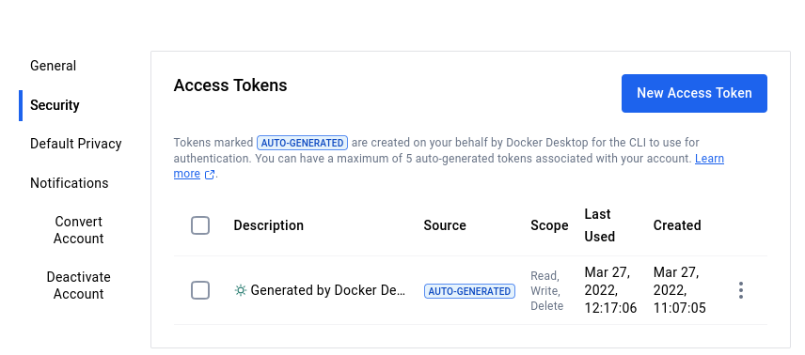This screenshot has width=805, height=355.
Task: Select the Security sidebar tab
Action: (55, 105)
